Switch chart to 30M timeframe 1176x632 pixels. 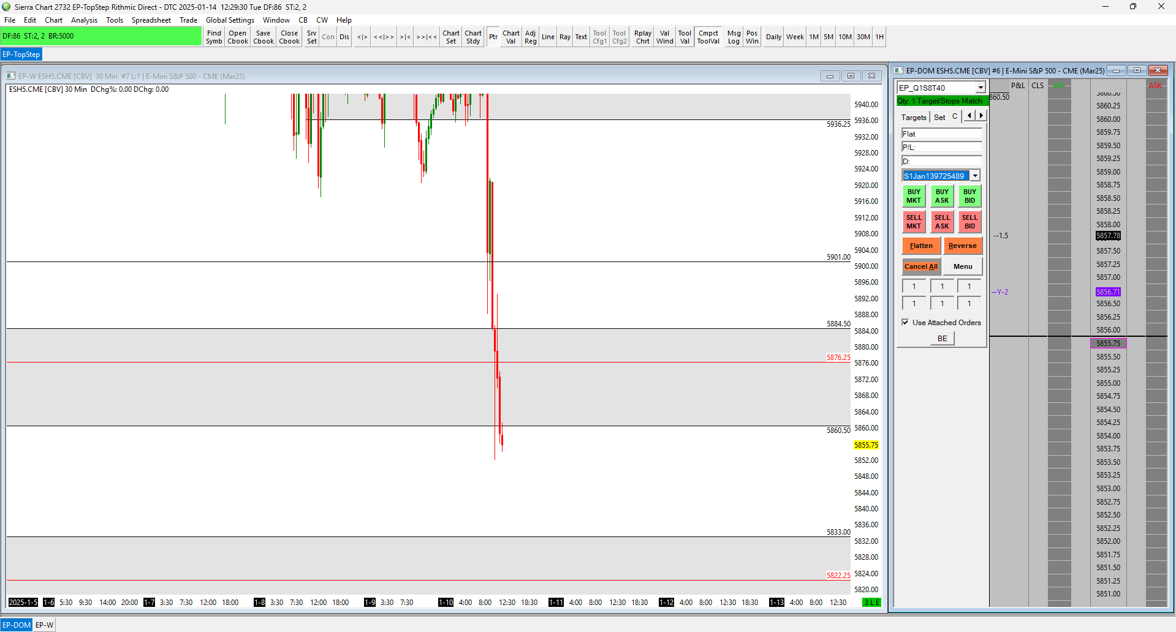[x=863, y=37]
